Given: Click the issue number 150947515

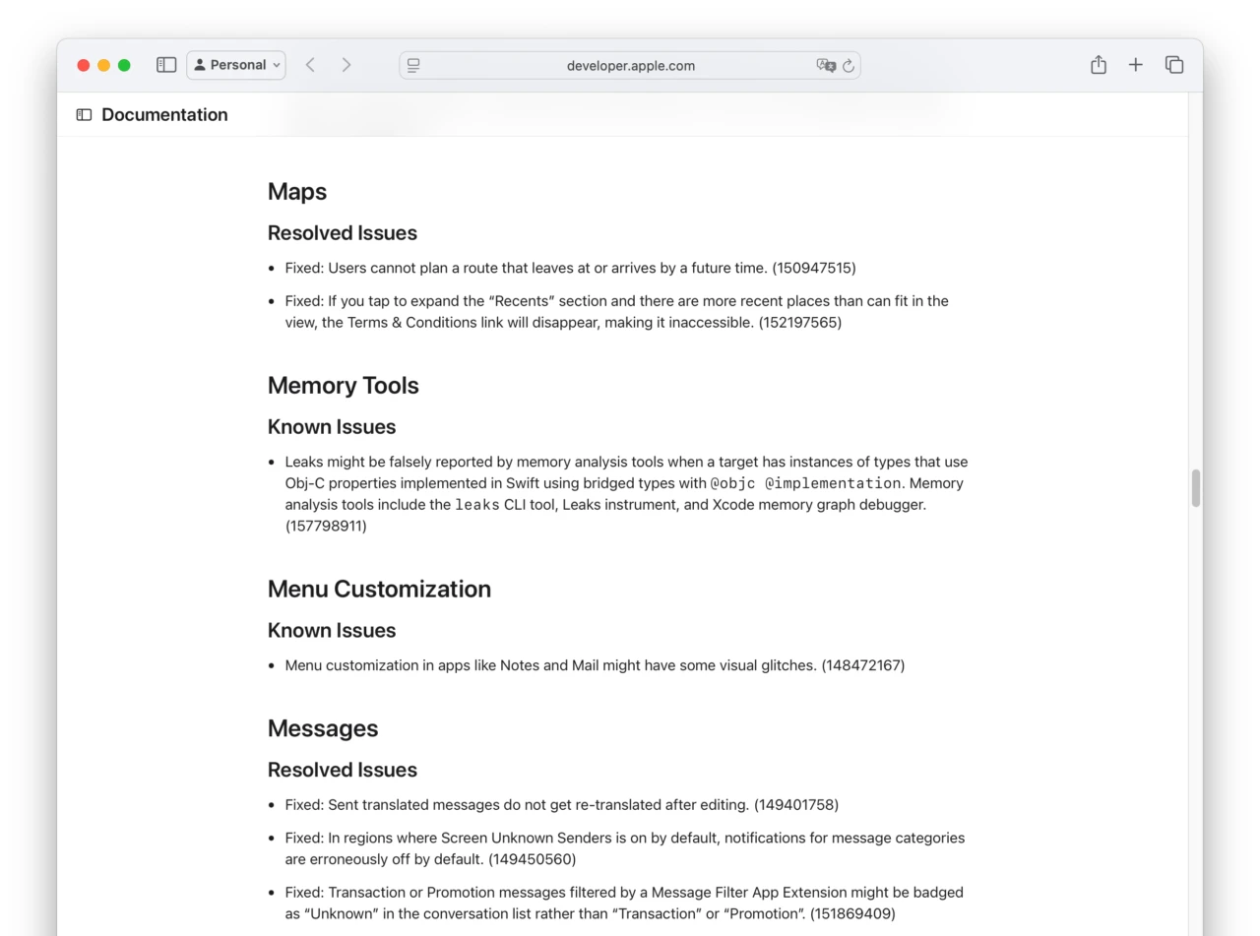Looking at the screenshot, I should [x=818, y=268].
